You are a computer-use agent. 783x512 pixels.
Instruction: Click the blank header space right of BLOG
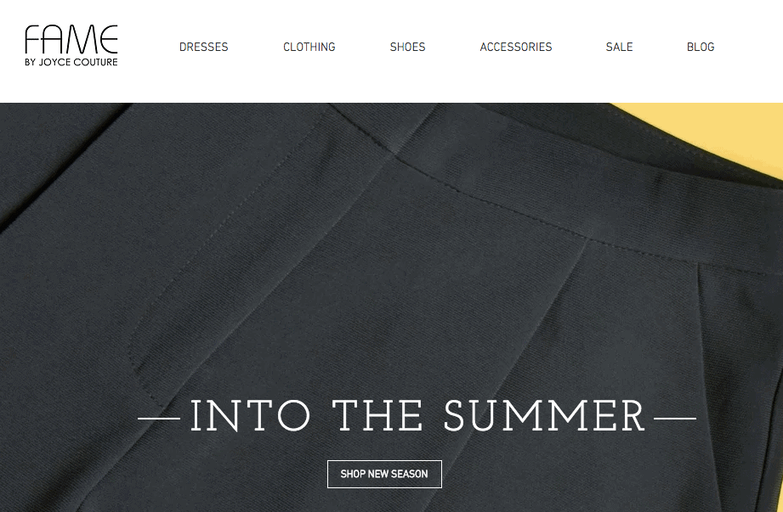[749, 47]
